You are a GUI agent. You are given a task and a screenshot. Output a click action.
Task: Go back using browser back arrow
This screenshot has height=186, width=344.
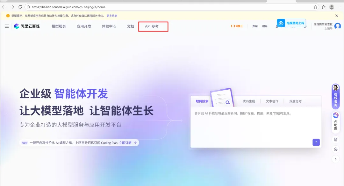(x=4, y=7)
